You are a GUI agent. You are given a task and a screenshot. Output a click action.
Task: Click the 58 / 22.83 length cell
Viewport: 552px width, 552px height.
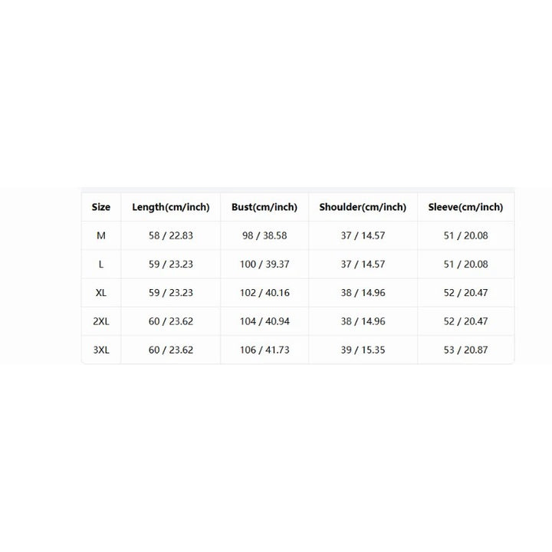click(x=171, y=235)
